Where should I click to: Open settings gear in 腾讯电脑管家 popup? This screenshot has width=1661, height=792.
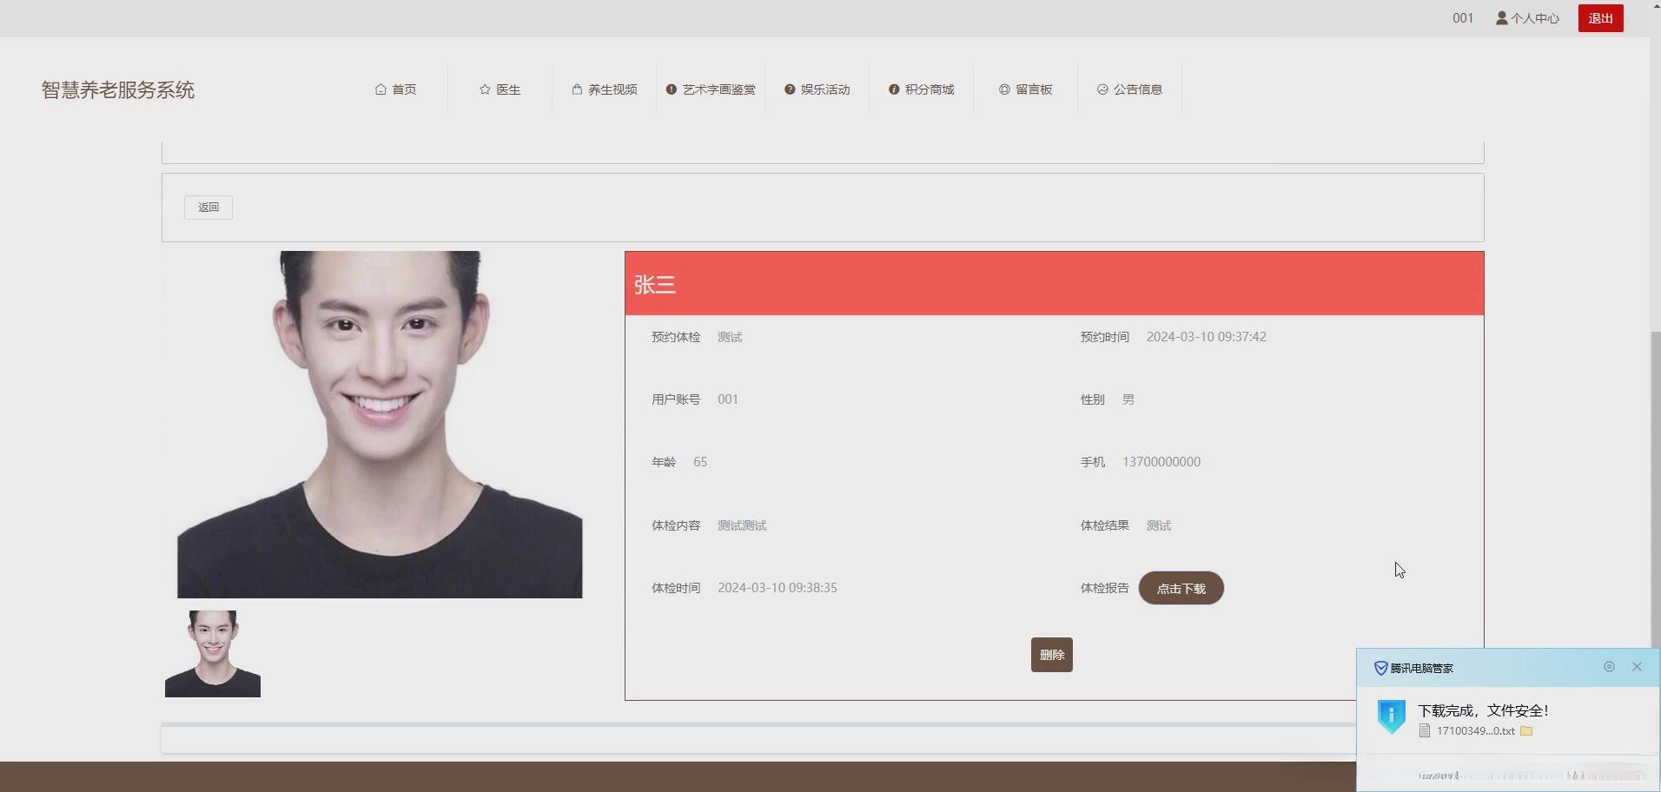[x=1609, y=667]
